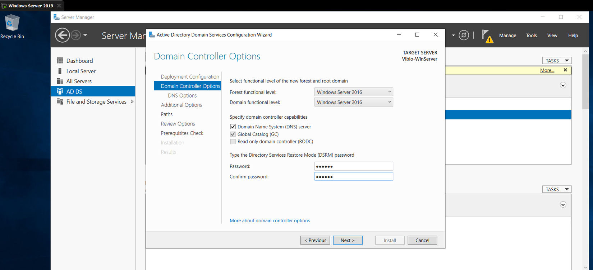Viewport: 593px width, 270px height.
Task: Click the Next > button
Action: (x=348, y=240)
